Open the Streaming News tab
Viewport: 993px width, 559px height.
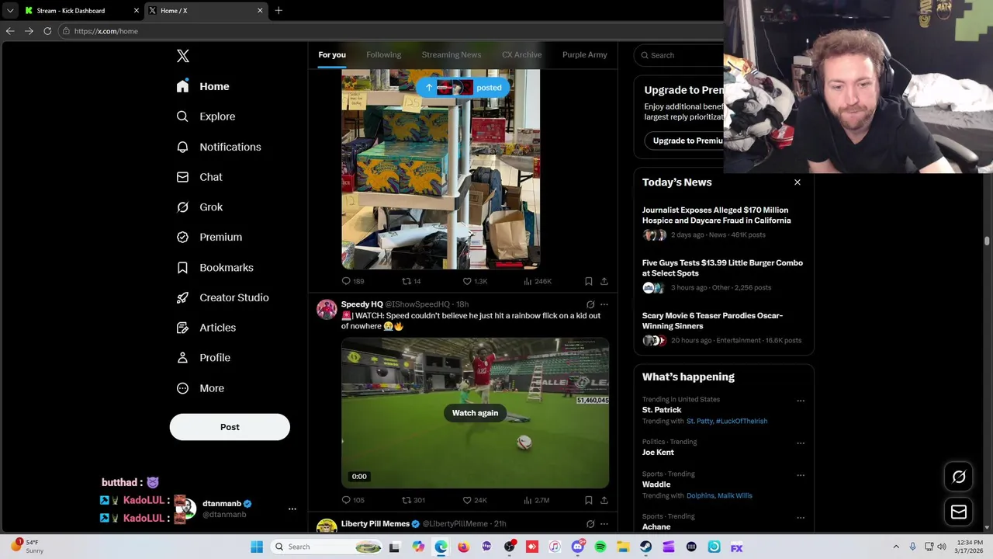pos(452,55)
